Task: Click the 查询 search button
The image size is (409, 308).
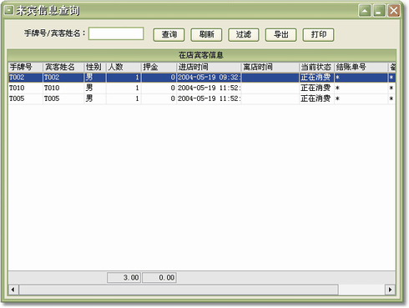Action: tap(169, 35)
